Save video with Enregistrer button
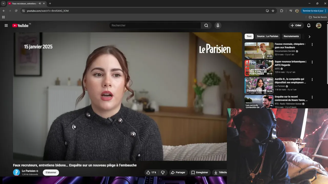 200,172
